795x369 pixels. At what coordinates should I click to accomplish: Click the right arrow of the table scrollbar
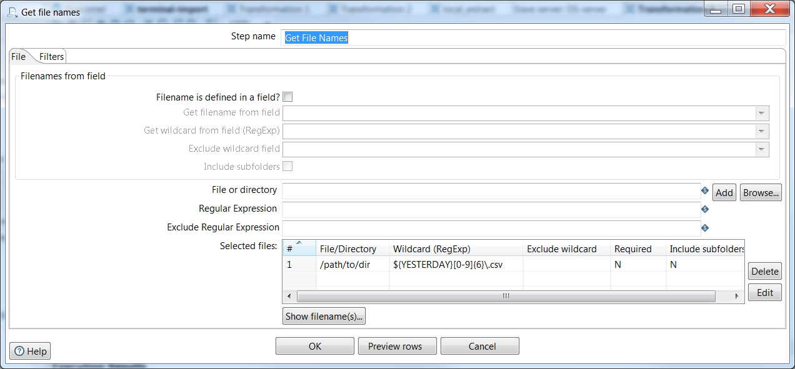[x=737, y=296]
